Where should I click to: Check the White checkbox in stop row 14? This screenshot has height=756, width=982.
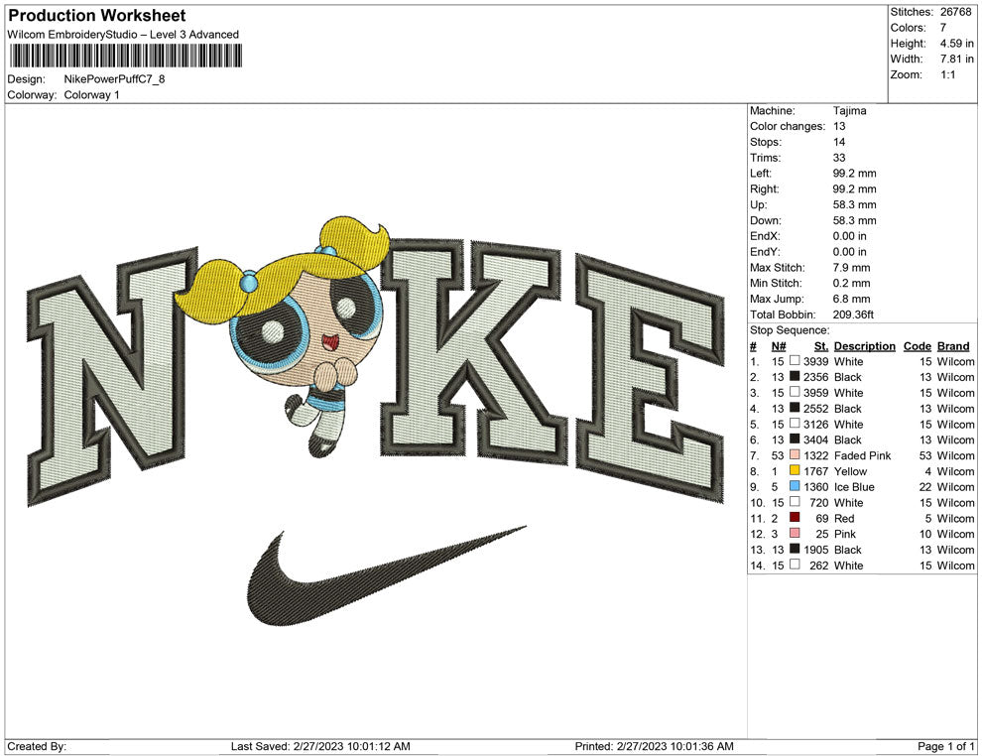(795, 566)
